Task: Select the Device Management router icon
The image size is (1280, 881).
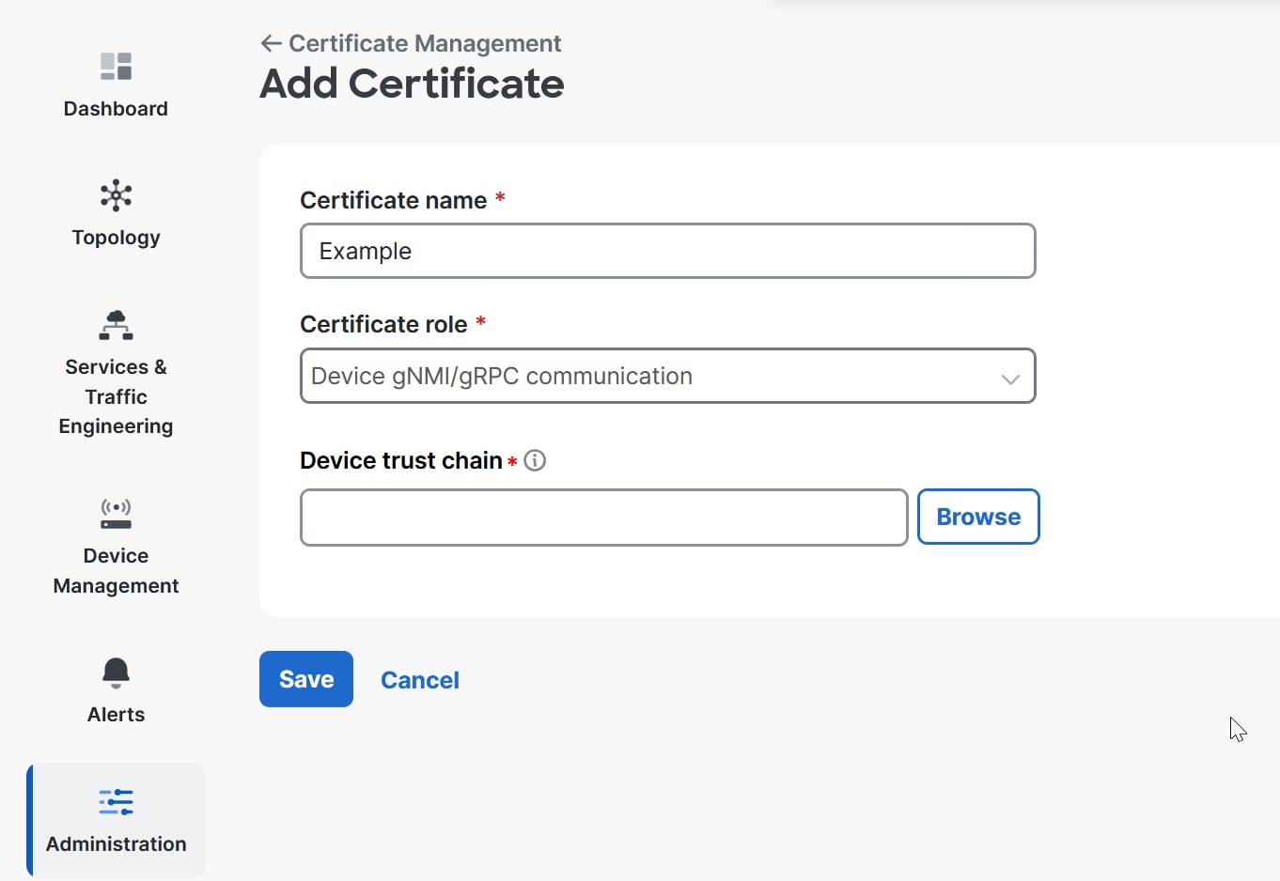Action: point(116,514)
